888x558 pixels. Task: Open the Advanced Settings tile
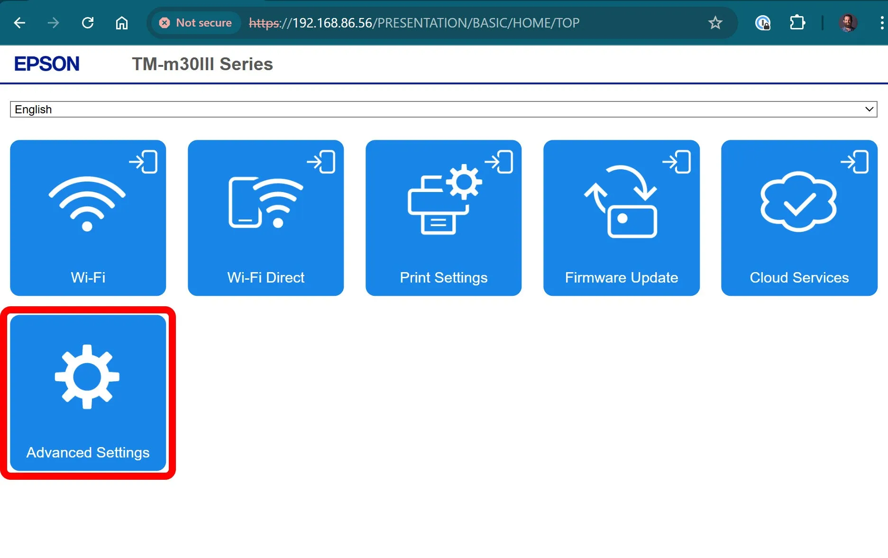pos(88,393)
